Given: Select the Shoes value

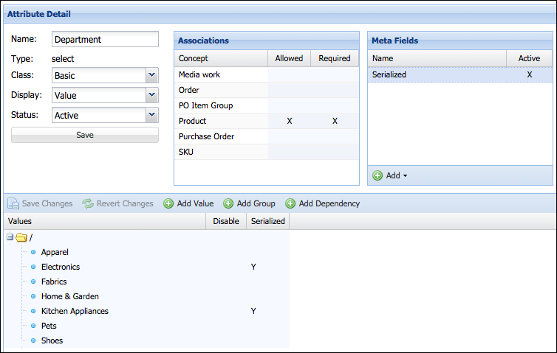Looking at the screenshot, I should click(52, 340).
